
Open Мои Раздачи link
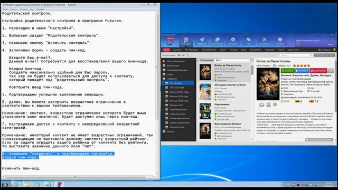pyautogui.click(x=324, y=50)
